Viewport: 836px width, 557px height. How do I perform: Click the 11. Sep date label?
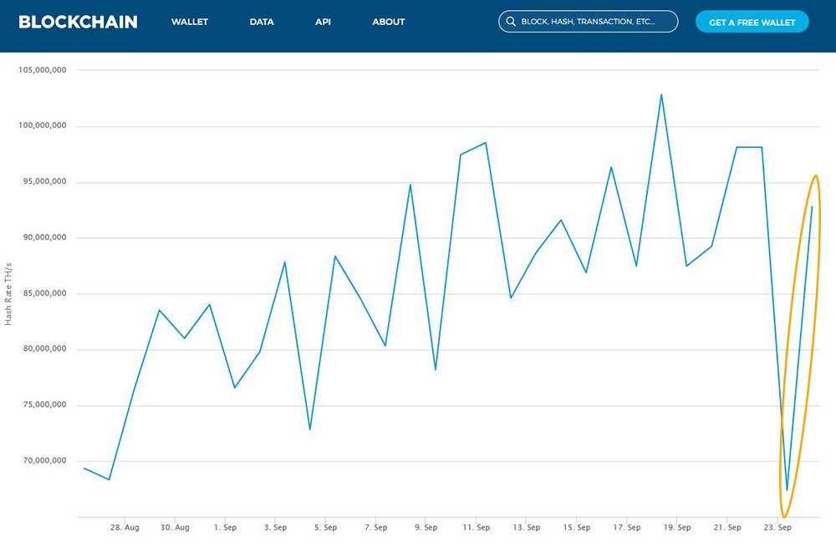(477, 527)
